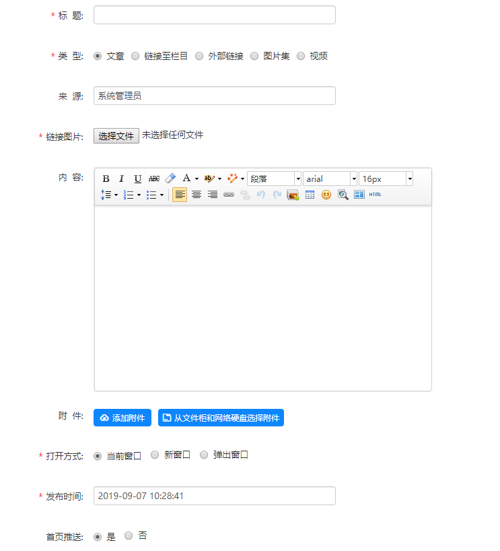Click the eraser clear formatting icon
Viewport: 500px width, 551px height.
(170, 179)
